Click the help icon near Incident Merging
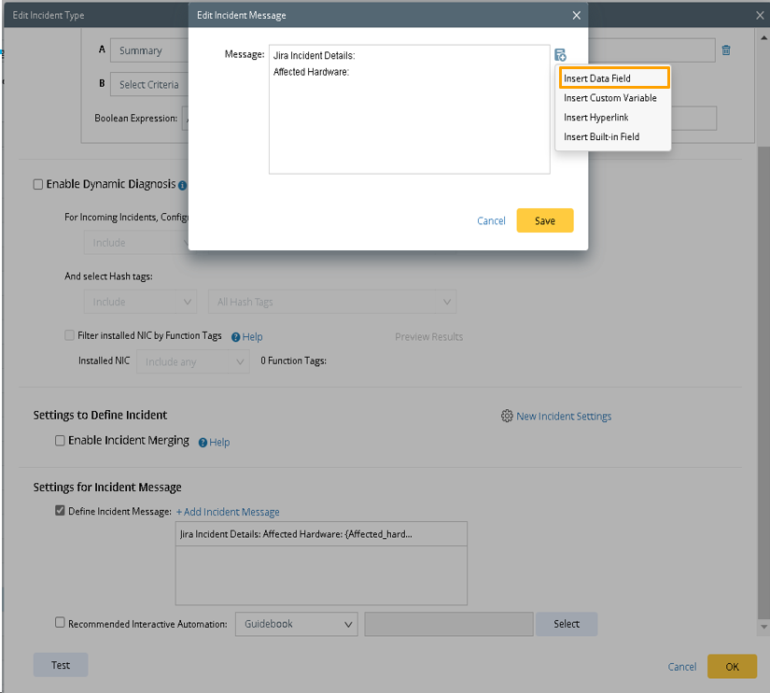The height and width of the screenshot is (693, 770). point(203,443)
